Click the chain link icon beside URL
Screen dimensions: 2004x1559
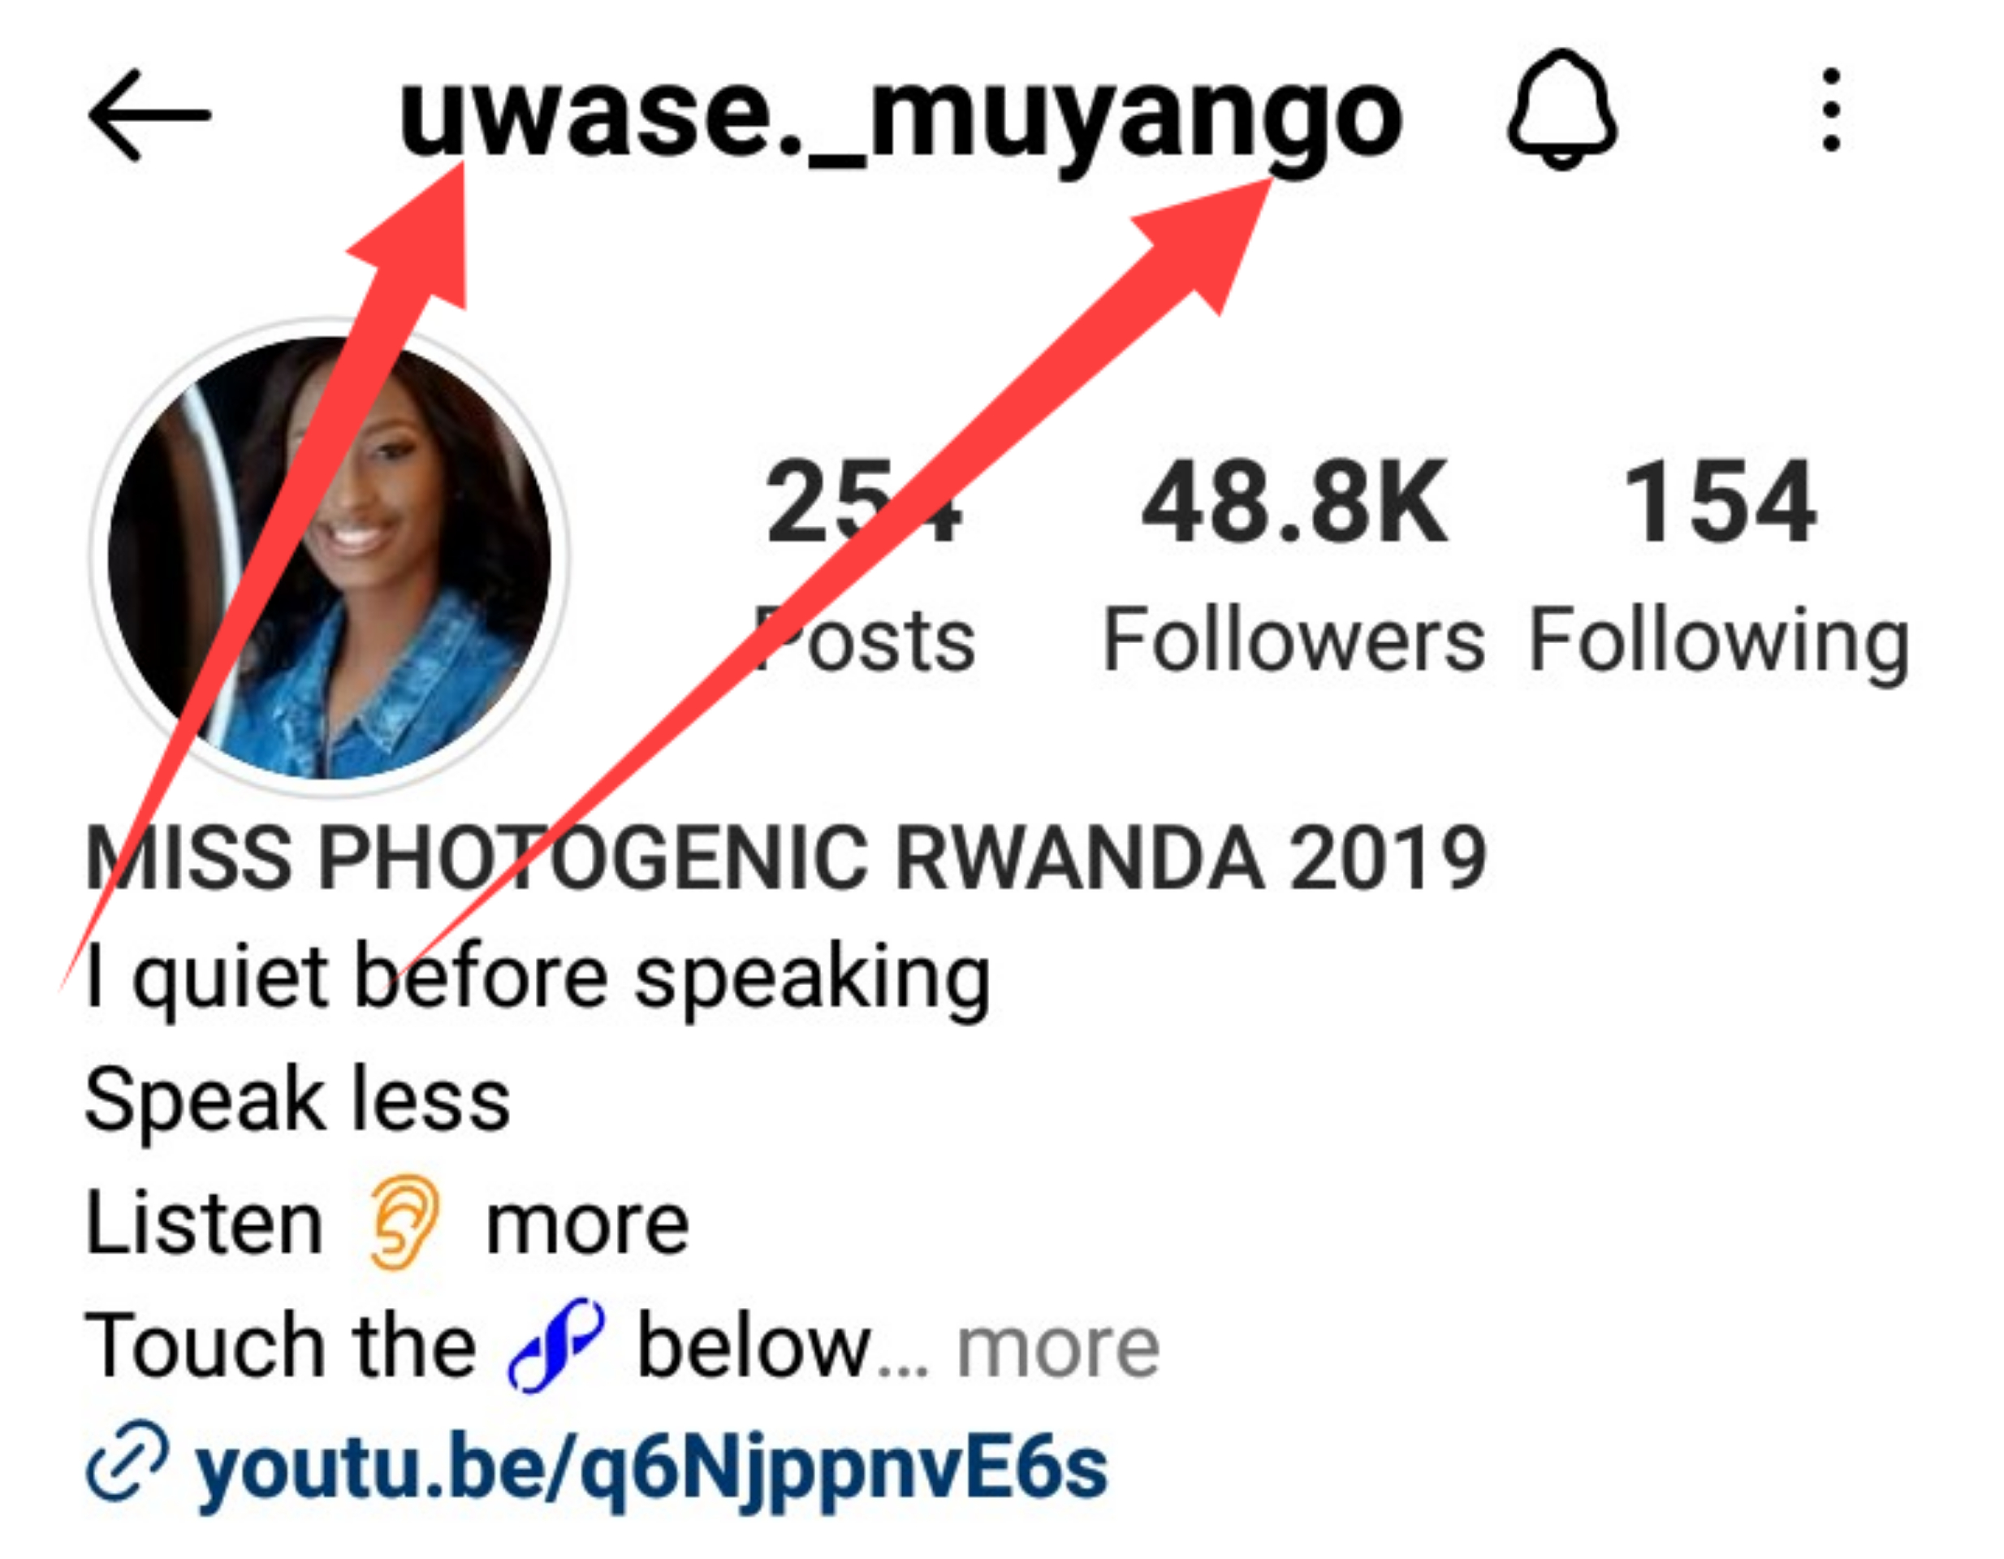[x=127, y=1462]
